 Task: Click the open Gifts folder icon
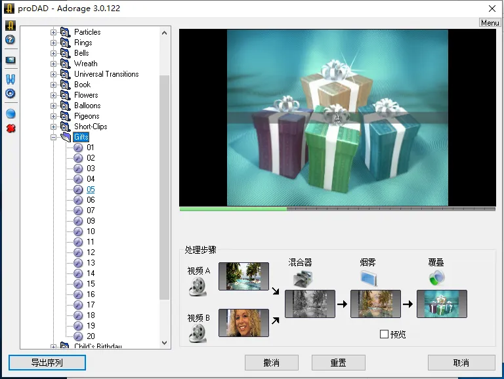tap(66, 137)
